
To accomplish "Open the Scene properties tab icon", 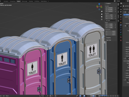I will point(121,17).
